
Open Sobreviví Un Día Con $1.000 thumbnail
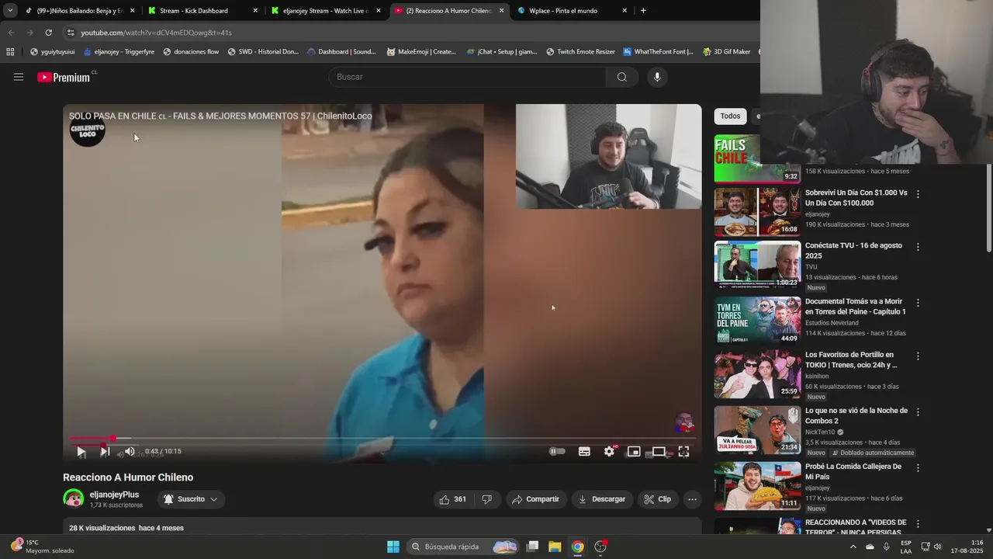coord(757,212)
